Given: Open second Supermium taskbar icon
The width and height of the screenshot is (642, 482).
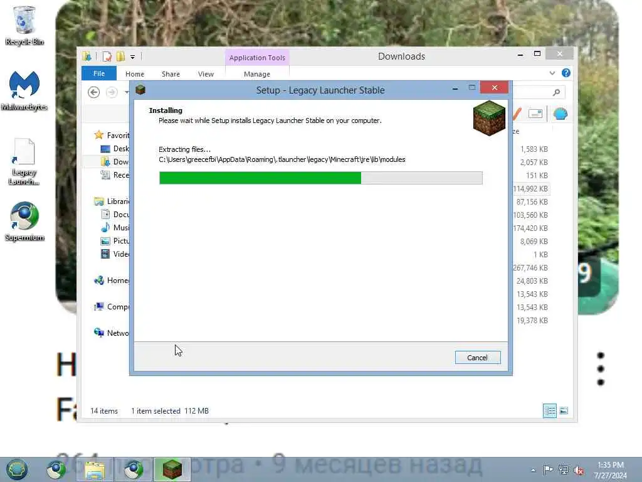Looking at the screenshot, I should 134,469.
